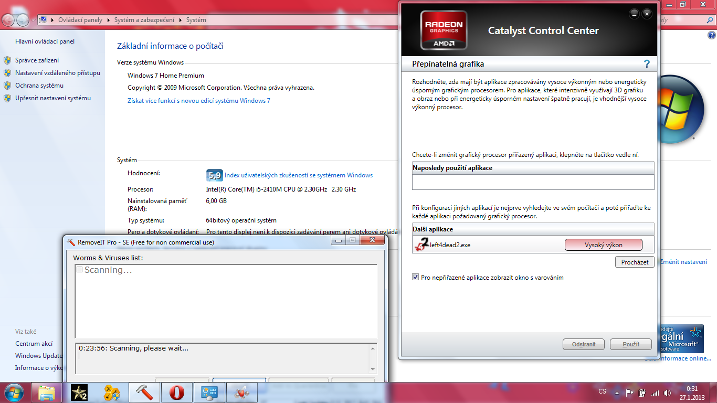Open Control Panel help question mark icon
717x403 pixels.
tap(711, 35)
